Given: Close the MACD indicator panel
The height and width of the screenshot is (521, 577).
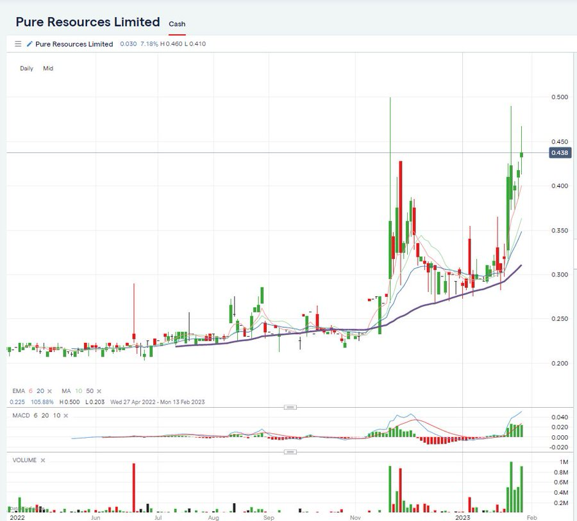Looking at the screenshot, I should tap(66, 416).
